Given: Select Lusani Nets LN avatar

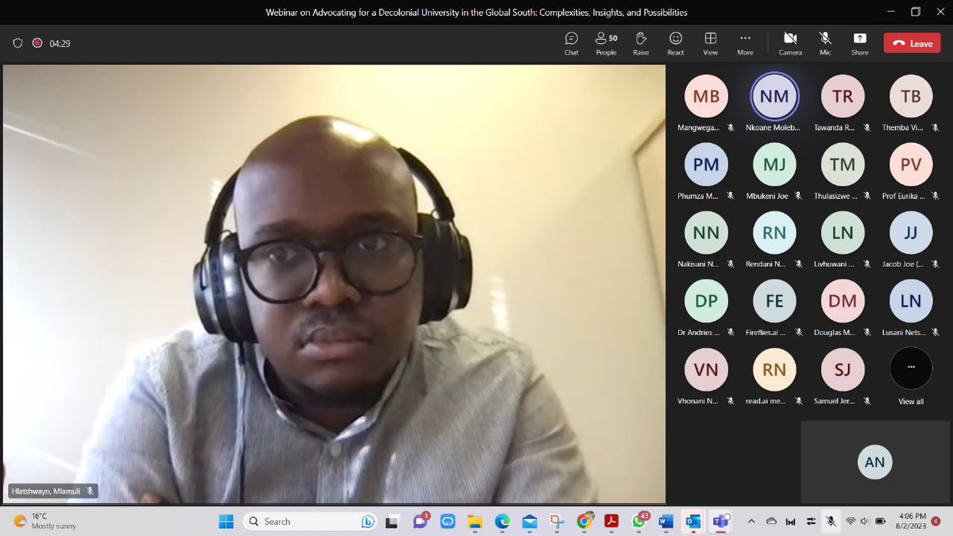Looking at the screenshot, I should coord(911,301).
